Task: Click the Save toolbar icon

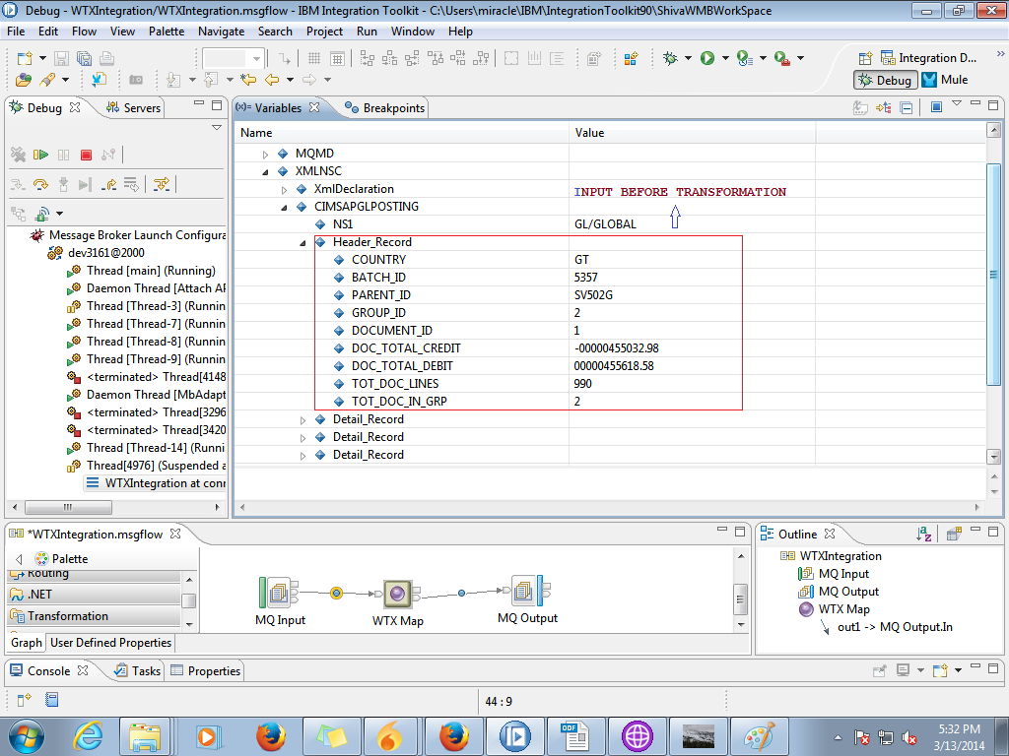Action: [61, 58]
